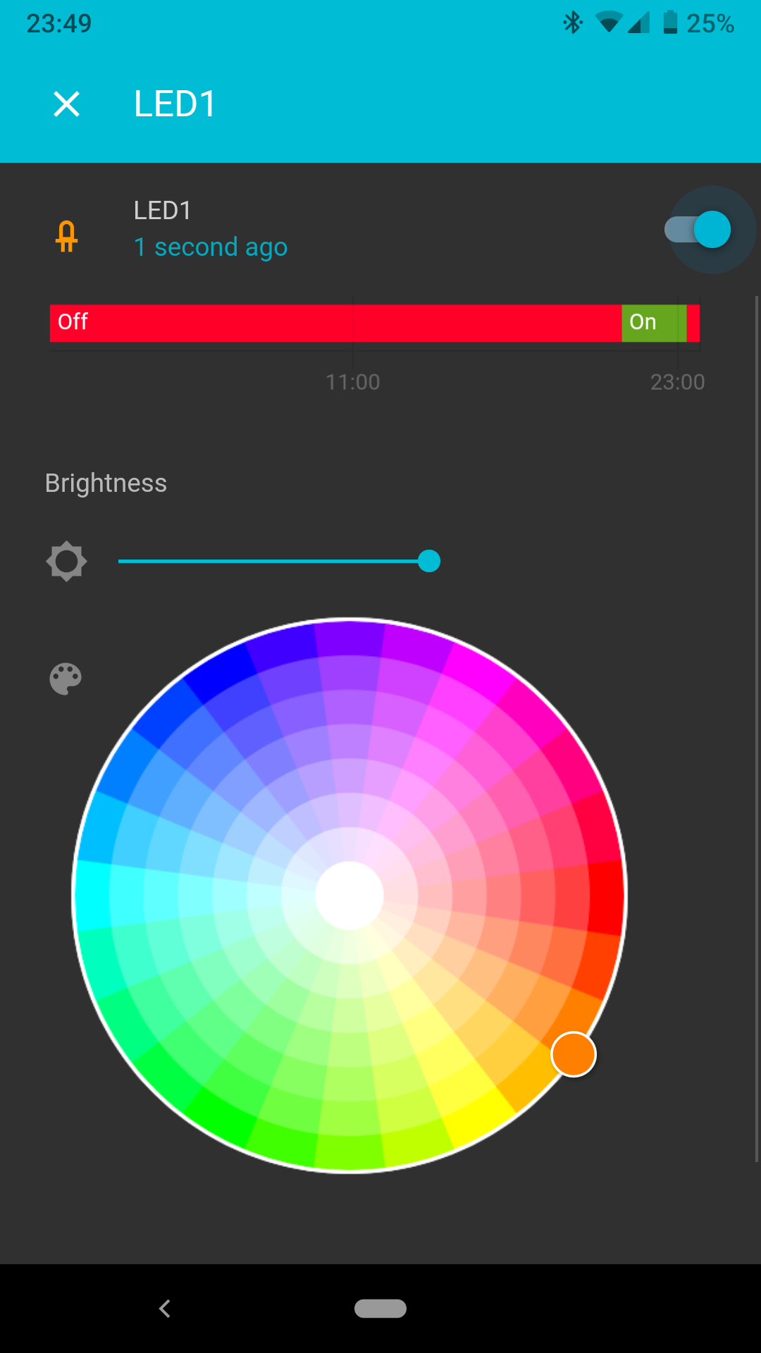Tap the red Off segment in history bar
The image size is (761, 1353).
(335, 323)
